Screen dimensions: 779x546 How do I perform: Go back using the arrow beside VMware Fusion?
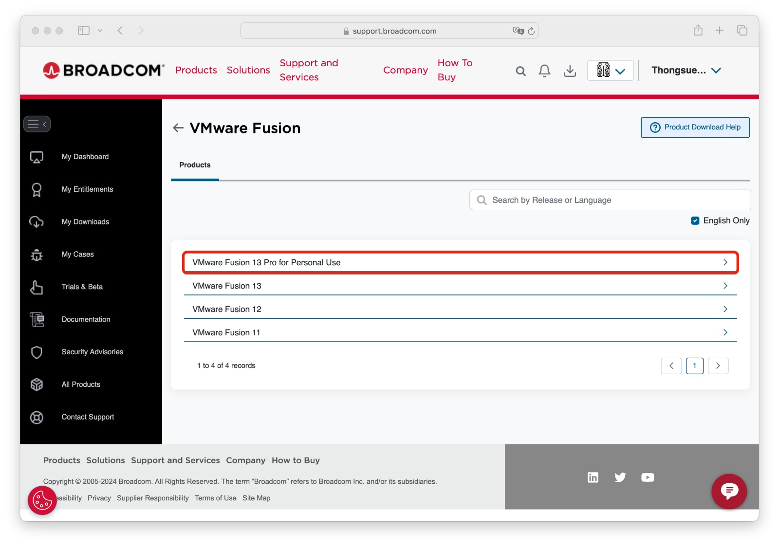tap(178, 128)
